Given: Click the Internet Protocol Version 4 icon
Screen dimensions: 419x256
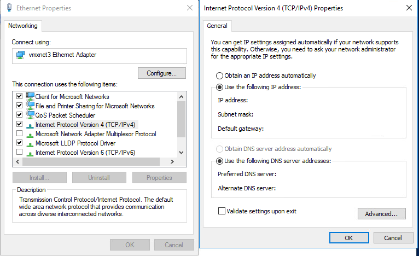Looking at the screenshot, I should [30, 125].
